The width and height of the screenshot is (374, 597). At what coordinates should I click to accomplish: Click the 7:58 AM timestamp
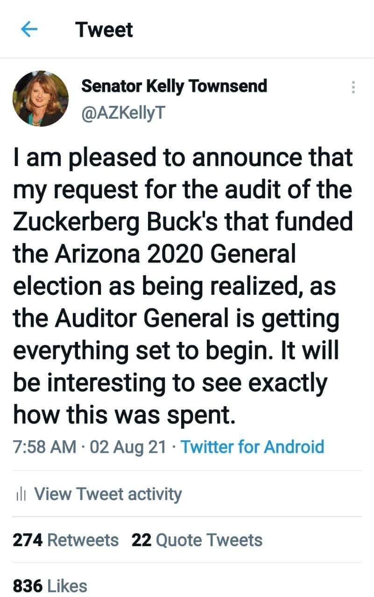pos(45,447)
